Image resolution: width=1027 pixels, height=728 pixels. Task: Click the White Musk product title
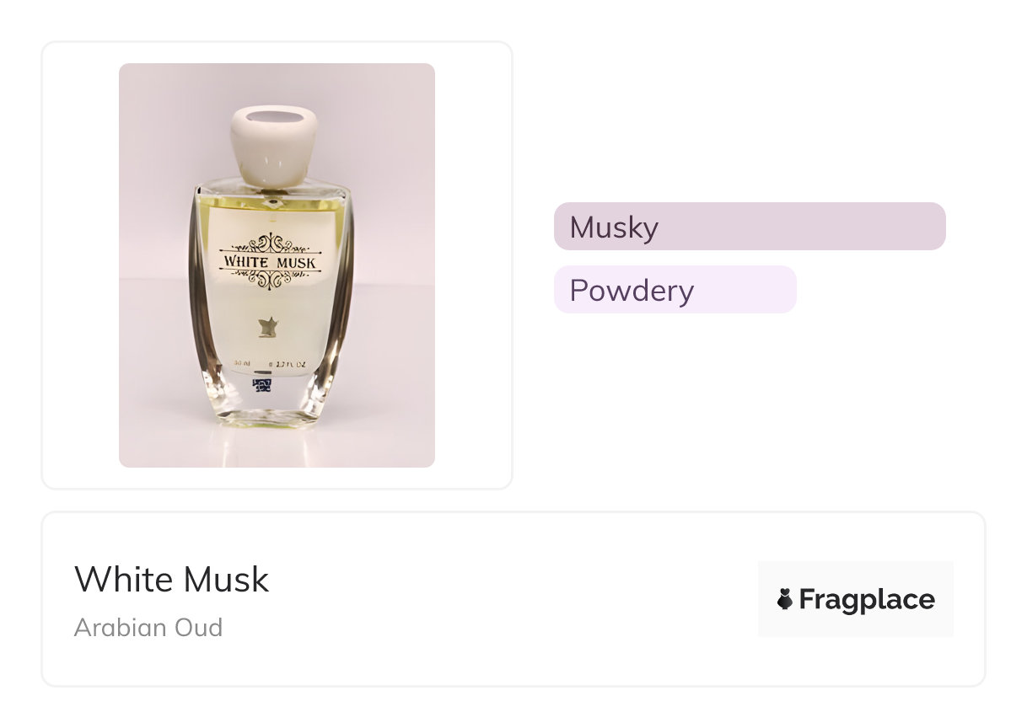pyautogui.click(x=172, y=580)
